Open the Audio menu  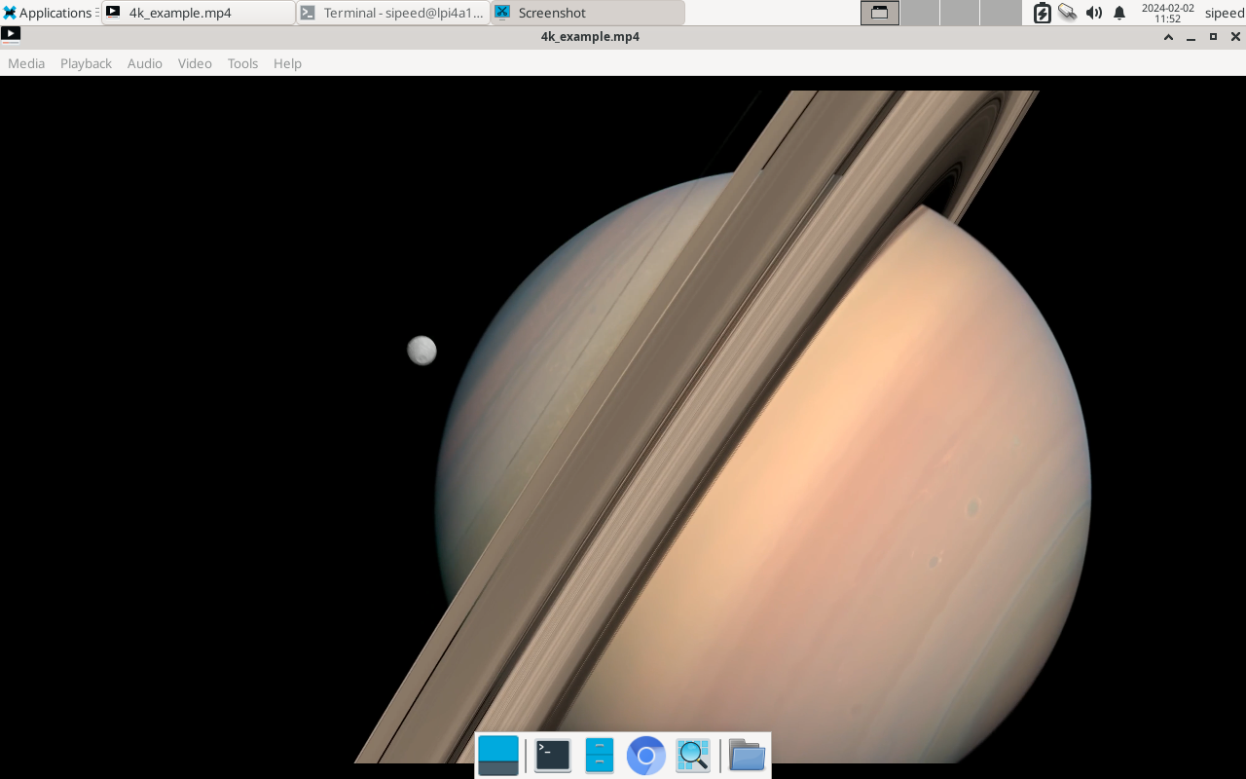[145, 63]
